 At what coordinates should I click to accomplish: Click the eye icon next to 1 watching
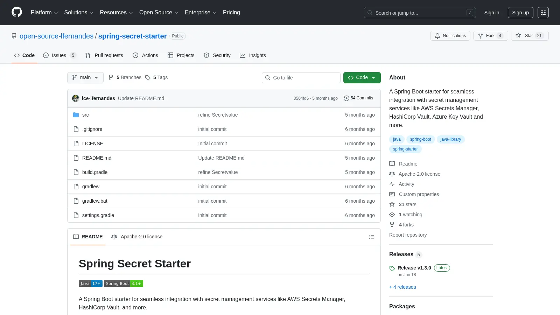pos(392,215)
